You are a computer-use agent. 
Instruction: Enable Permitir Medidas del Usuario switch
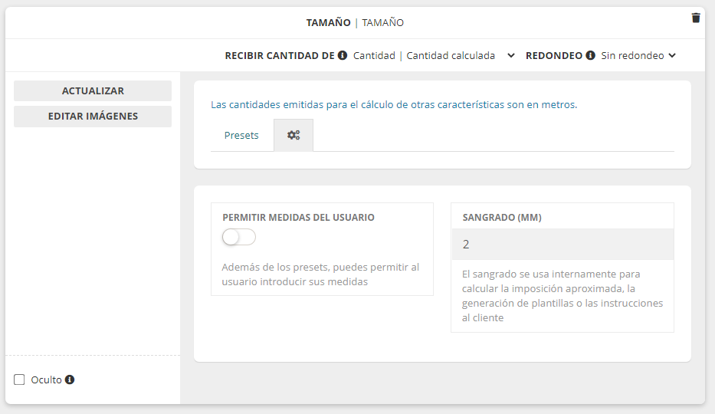[238, 238]
